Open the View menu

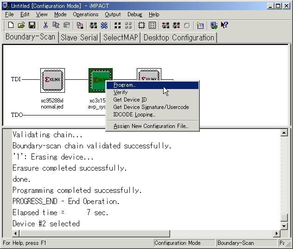(42, 14)
